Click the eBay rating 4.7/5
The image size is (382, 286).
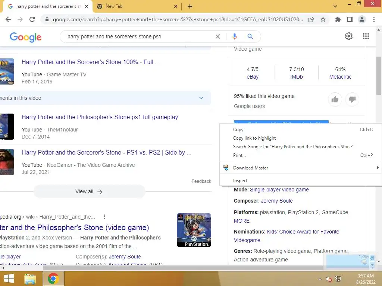(253, 73)
